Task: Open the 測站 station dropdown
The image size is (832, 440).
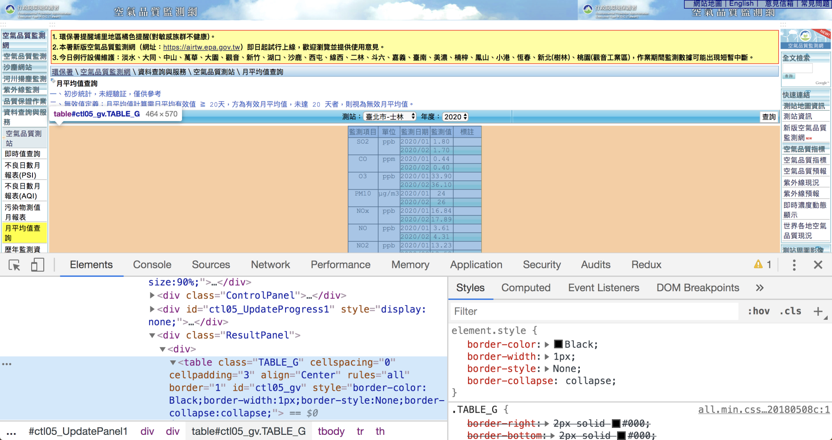Action: [390, 117]
